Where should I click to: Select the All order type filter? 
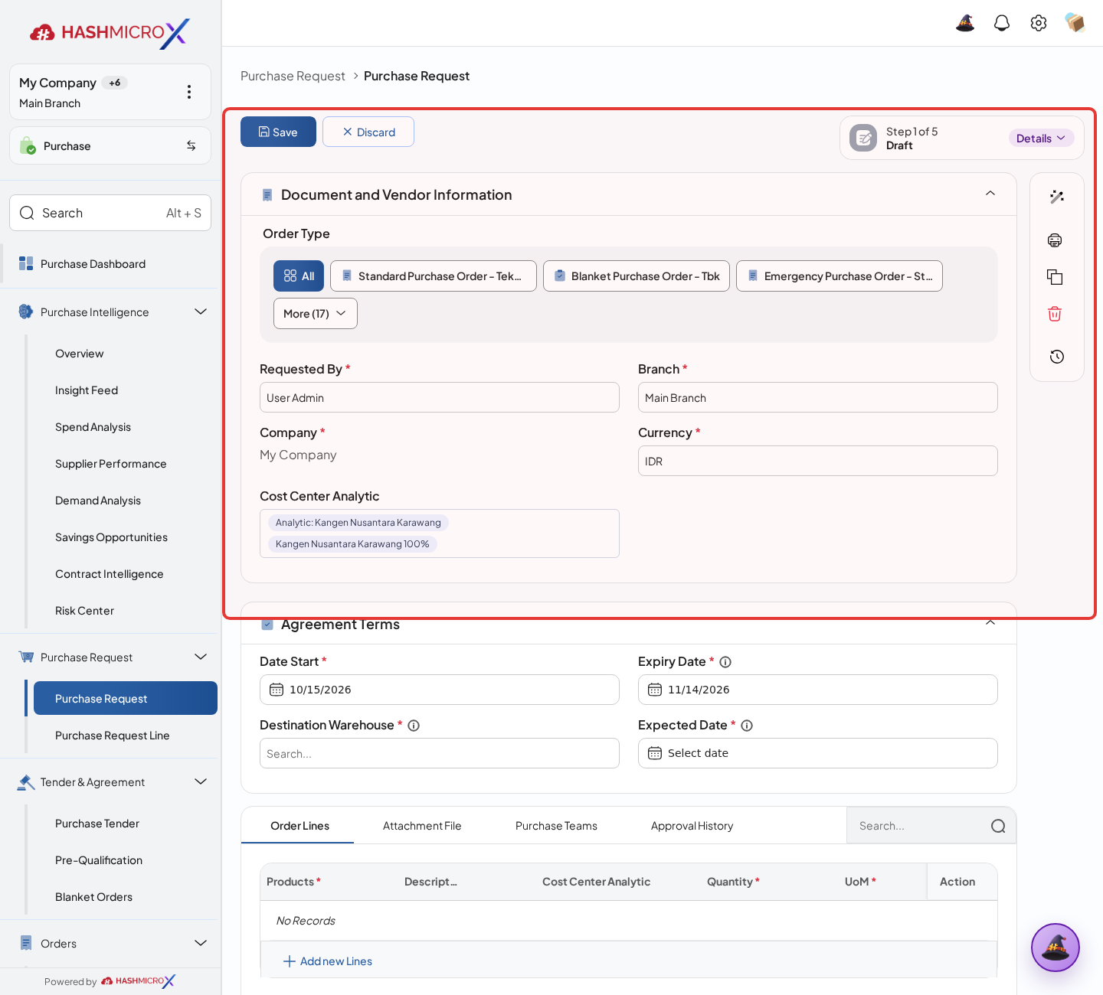[x=299, y=276]
